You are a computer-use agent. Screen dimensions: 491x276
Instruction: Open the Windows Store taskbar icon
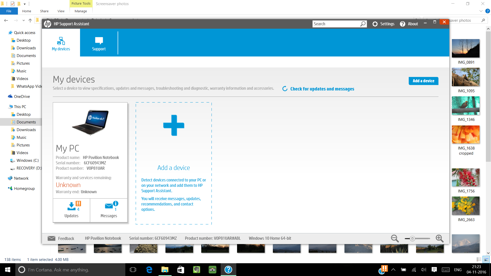tap(181, 270)
